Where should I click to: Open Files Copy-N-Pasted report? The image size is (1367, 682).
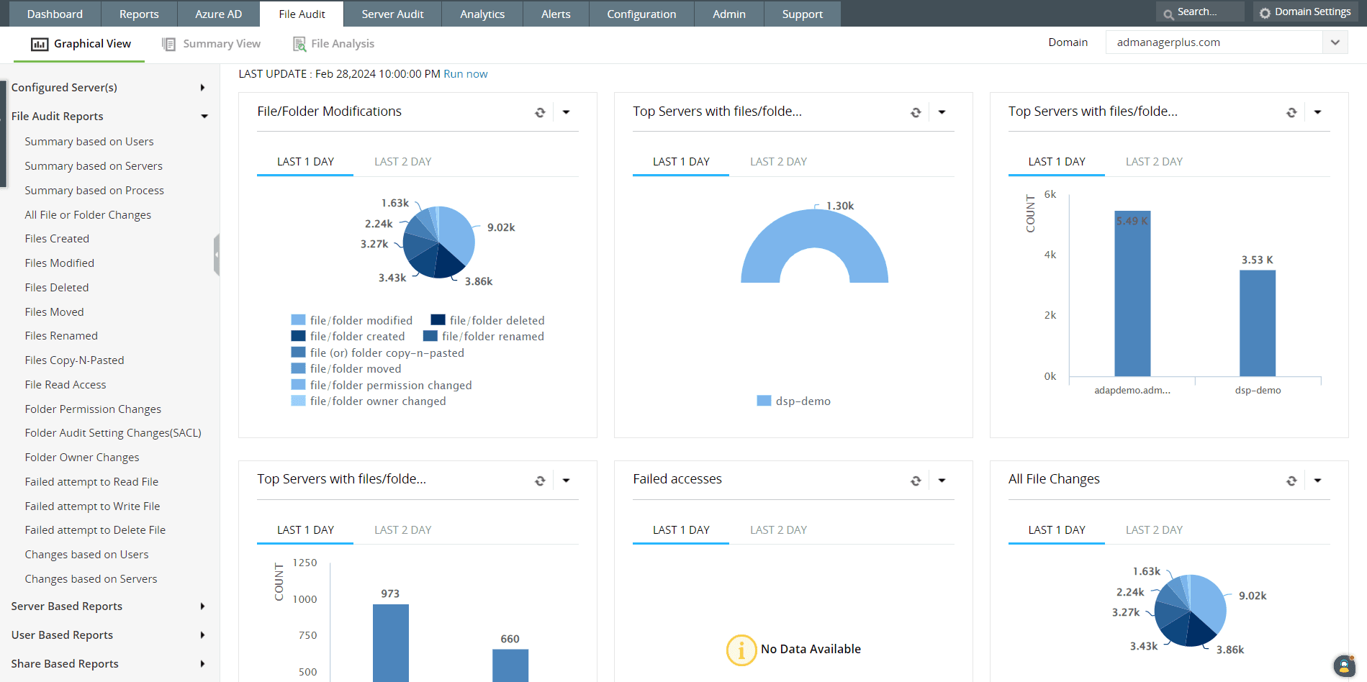(x=74, y=360)
